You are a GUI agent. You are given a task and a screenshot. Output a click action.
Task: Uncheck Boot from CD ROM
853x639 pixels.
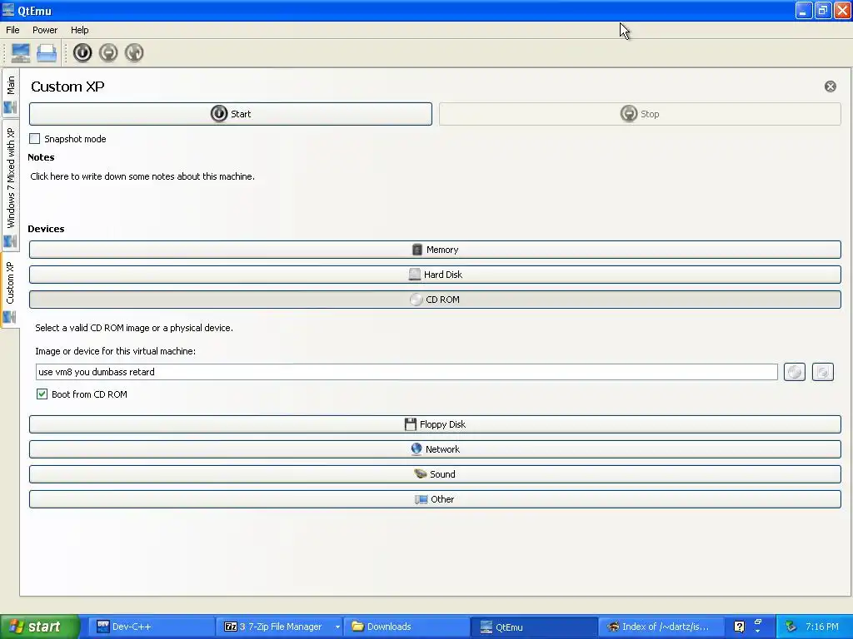(42, 394)
